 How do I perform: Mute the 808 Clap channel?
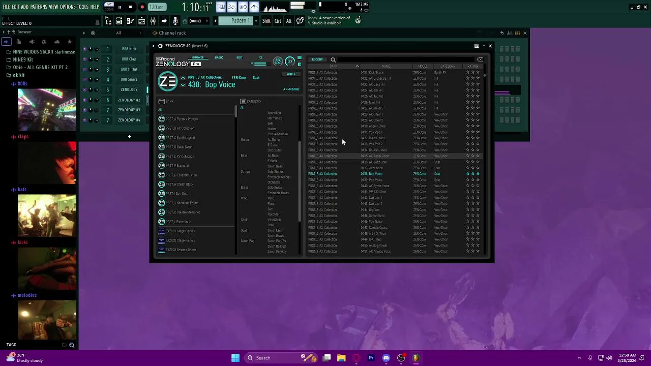pyautogui.click(x=84, y=59)
